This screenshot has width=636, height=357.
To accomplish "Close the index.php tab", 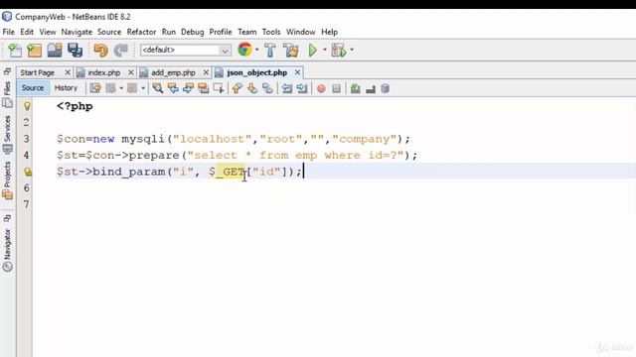I will point(130,72).
